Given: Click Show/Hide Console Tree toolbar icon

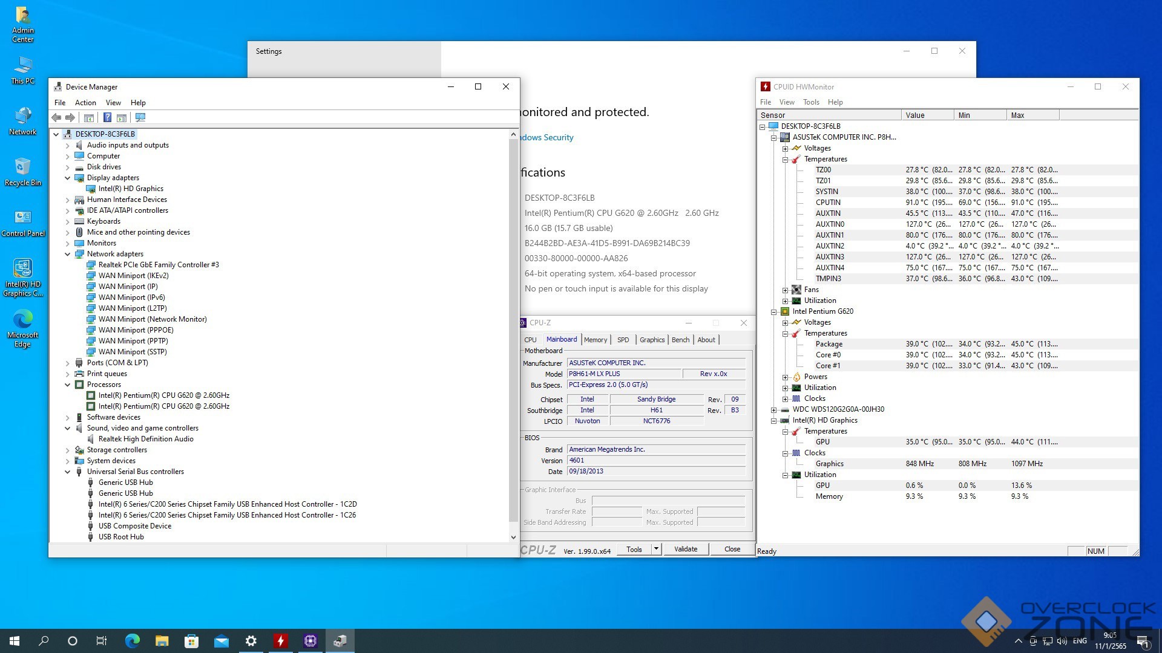Looking at the screenshot, I should (89, 117).
